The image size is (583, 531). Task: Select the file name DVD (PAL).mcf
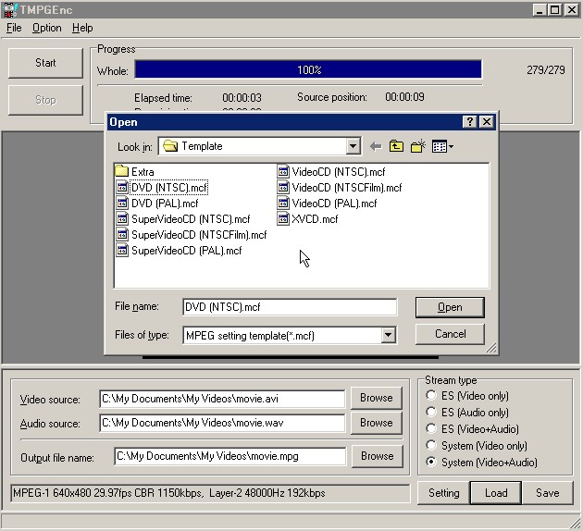tap(165, 204)
